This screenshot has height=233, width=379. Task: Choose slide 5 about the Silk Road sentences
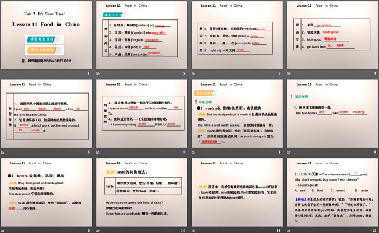coord(48,114)
